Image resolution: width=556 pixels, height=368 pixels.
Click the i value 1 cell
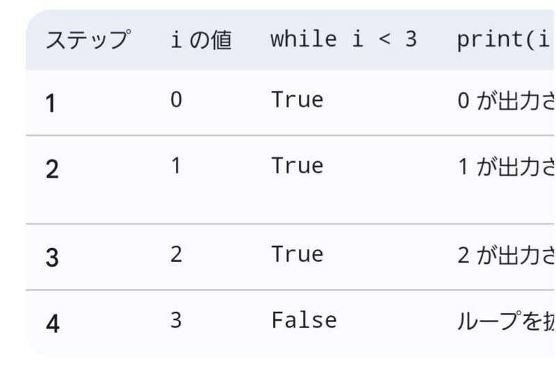click(176, 166)
